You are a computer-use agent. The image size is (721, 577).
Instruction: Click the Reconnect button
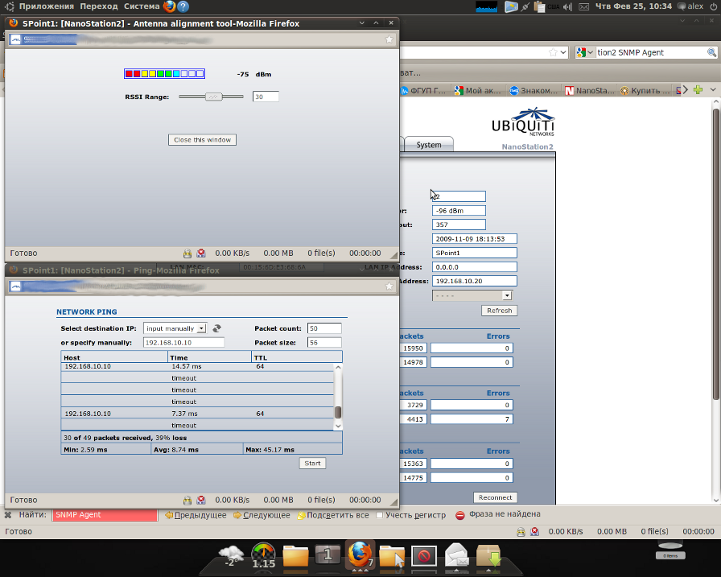pyautogui.click(x=495, y=497)
